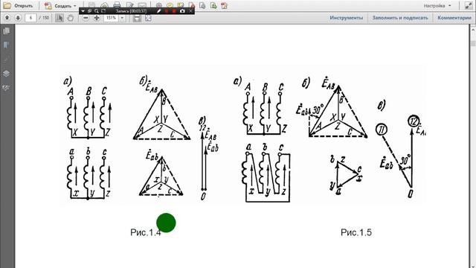
Task: Click the vertical scrollbar thumb
Action: tap(473, 42)
